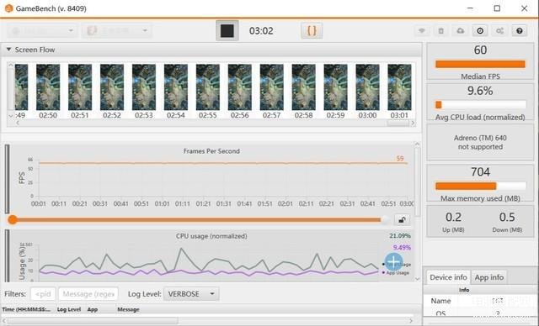This screenshot has width=539, height=326.
Task: Open the Log Level VERBOSE dropdown
Action: (x=191, y=294)
